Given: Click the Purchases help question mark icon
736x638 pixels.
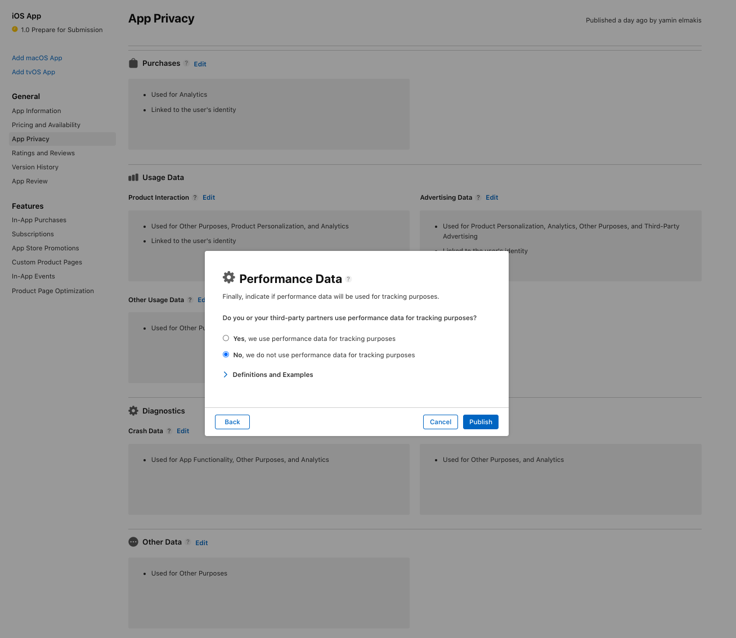Looking at the screenshot, I should pos(187,64).
